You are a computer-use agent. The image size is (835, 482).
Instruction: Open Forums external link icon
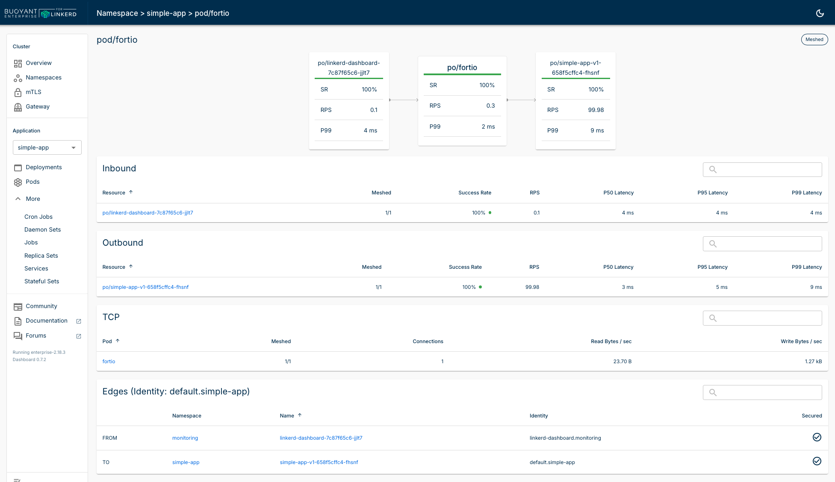coord(79,336)
